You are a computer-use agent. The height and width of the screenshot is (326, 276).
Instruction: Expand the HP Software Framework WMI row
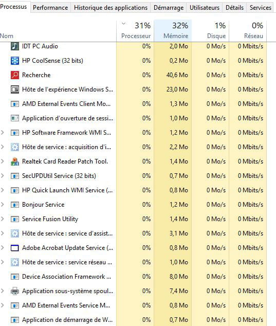pyautogui.click(x=3, y=133)
